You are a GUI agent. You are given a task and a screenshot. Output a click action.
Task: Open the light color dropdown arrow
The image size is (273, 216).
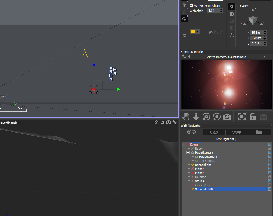(198, 32)
